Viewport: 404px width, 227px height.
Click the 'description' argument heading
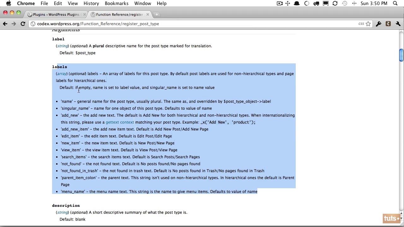click(x=66, y=205)
